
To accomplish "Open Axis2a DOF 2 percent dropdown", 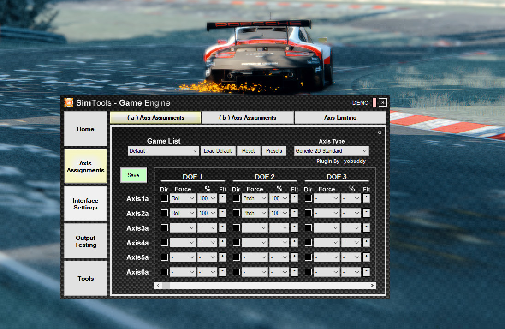I will [279, 213].
